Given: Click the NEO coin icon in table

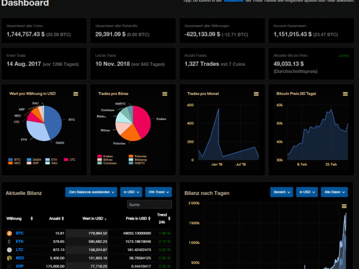Looking at the screenshot, I should [x=10, y=258].
